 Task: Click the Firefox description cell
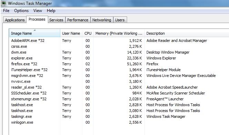pyautogui.click(x=152, y=64)
